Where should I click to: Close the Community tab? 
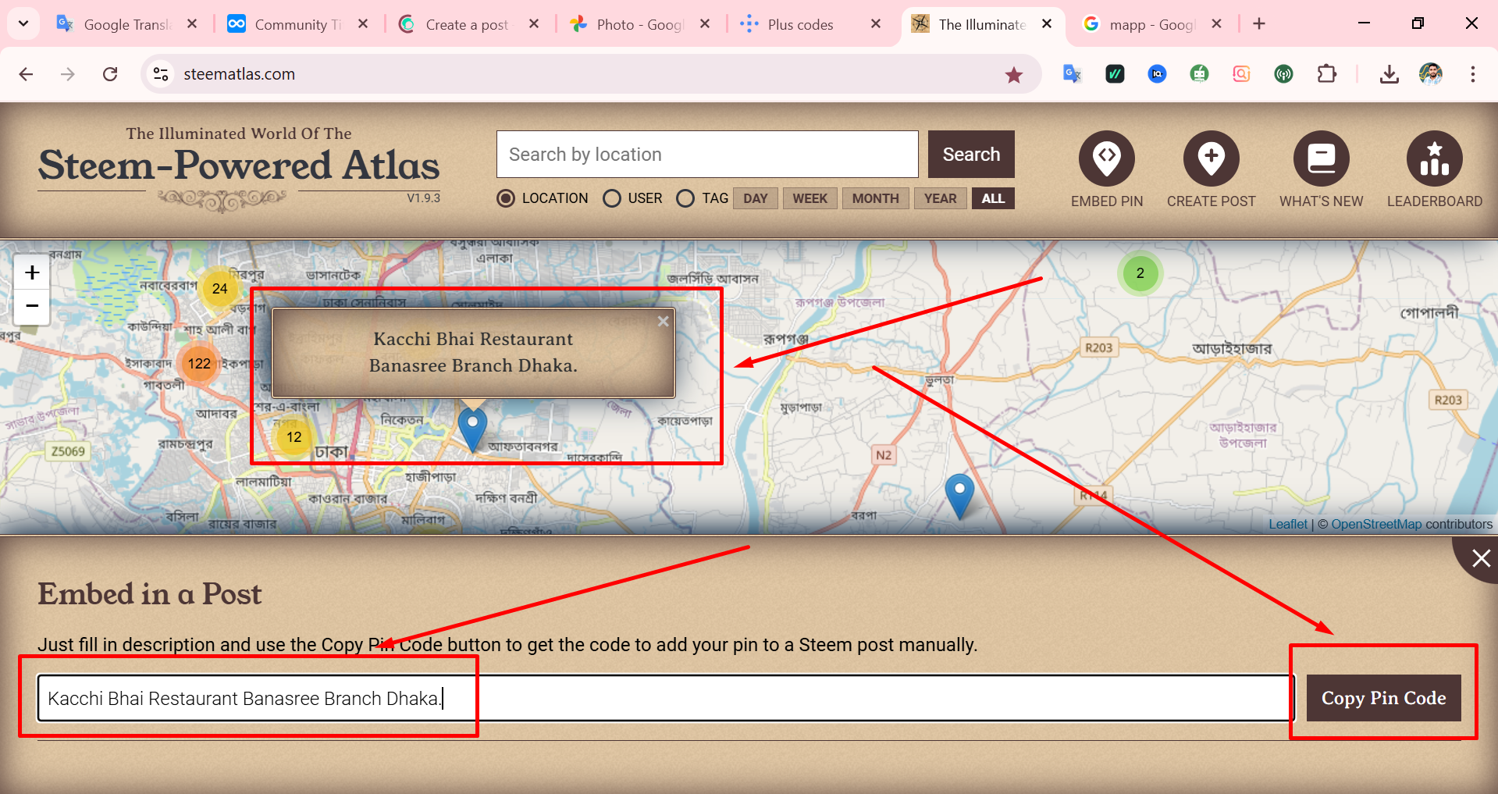pyautogui.click(x=363, y=24)
